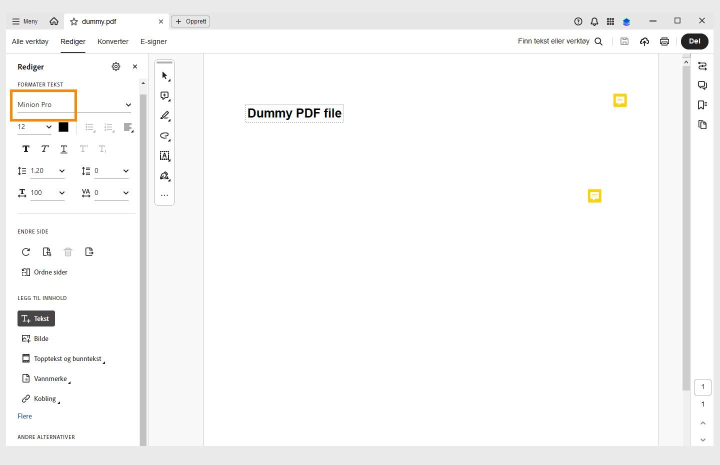
Task: Toggle italic text formatting
Action: tap(44, 148)
